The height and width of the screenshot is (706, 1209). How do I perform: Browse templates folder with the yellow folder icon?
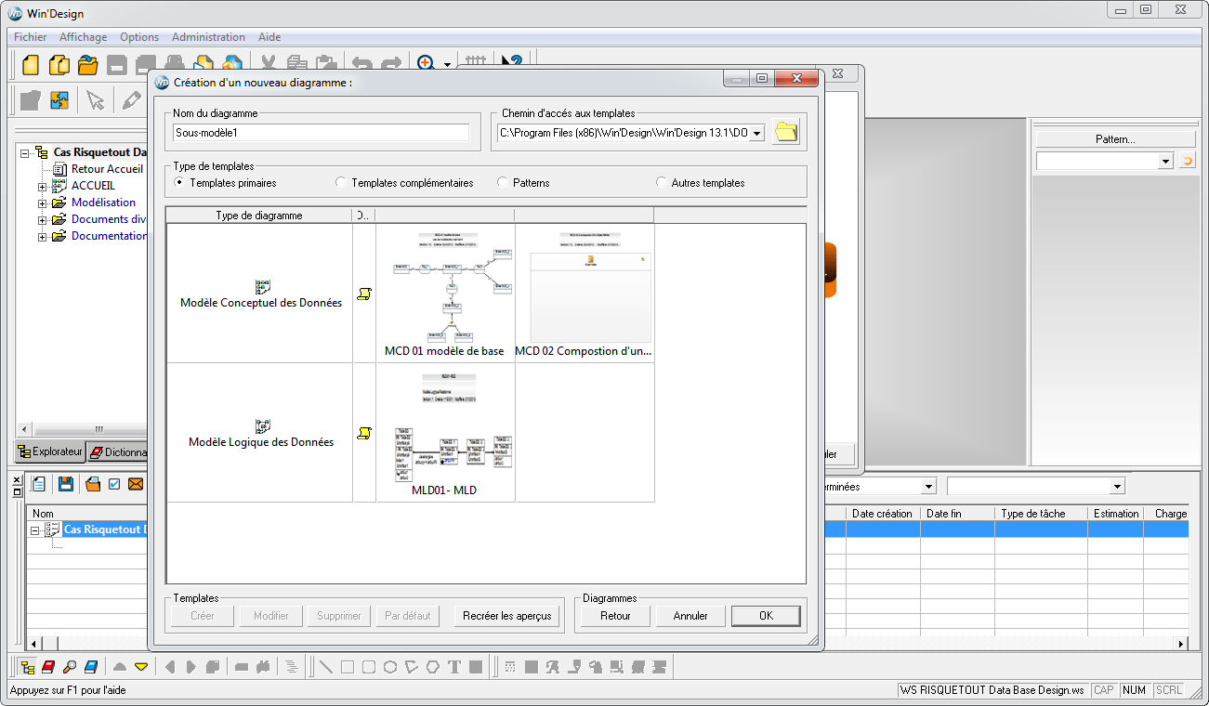[x=786, y=132]
